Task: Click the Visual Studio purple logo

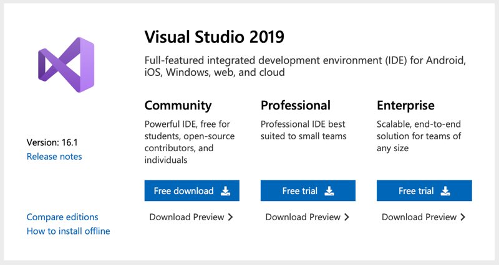Action: click(66, 65)
